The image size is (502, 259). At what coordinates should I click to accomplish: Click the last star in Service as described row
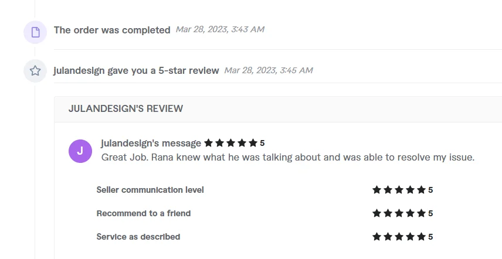tap(421, 237)
